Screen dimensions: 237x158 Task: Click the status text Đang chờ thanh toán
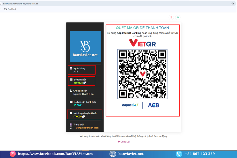click(87, 128)
